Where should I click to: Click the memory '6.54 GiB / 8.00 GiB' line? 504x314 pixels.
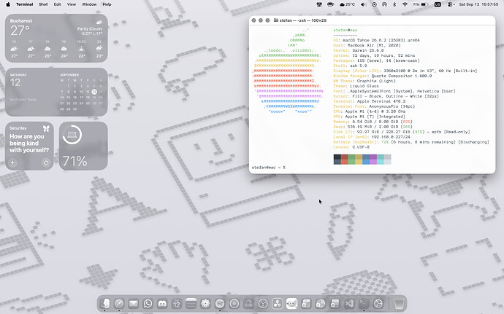pos(373,122)
